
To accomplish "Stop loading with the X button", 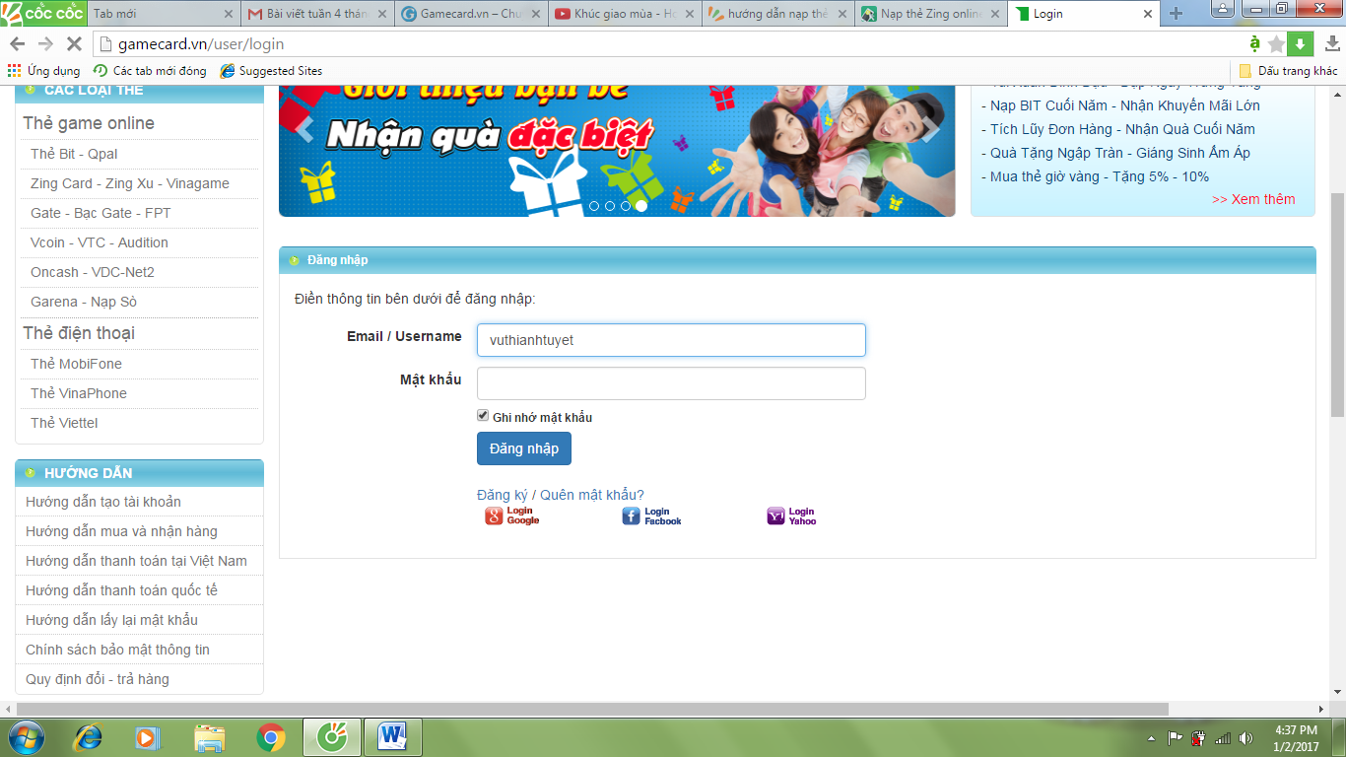I will pyautogui.click(x=72, y=44).
